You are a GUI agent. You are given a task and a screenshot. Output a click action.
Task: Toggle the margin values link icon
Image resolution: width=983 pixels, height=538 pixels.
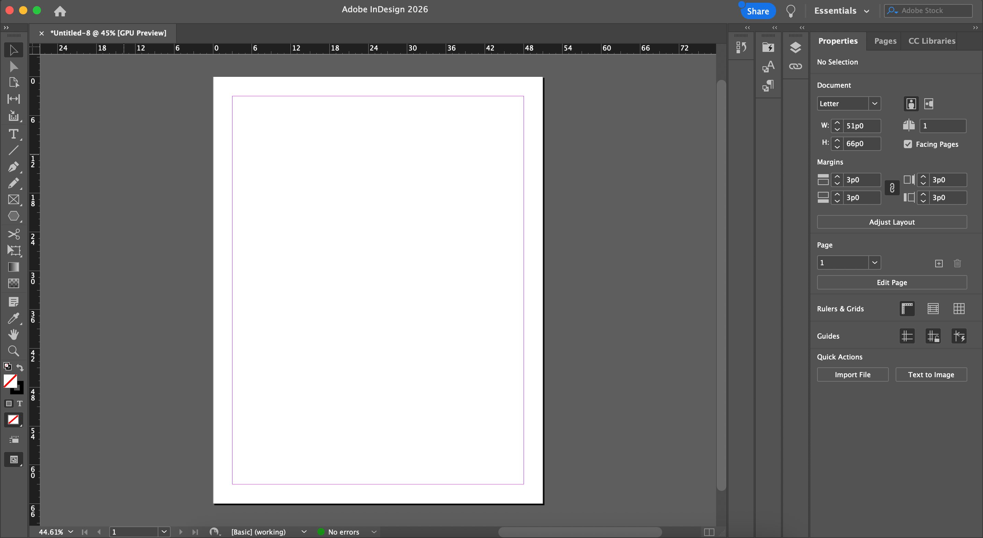892,188
